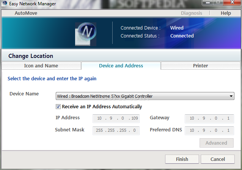Click the Advanced button
Screen dimensions: 242x170
(216, 143)
